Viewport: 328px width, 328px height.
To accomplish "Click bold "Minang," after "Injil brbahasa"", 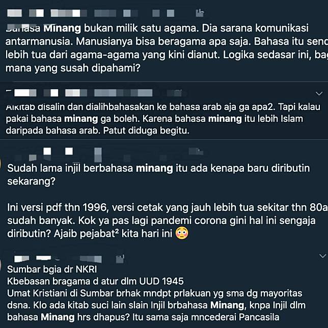I will [x=228, y=305].
